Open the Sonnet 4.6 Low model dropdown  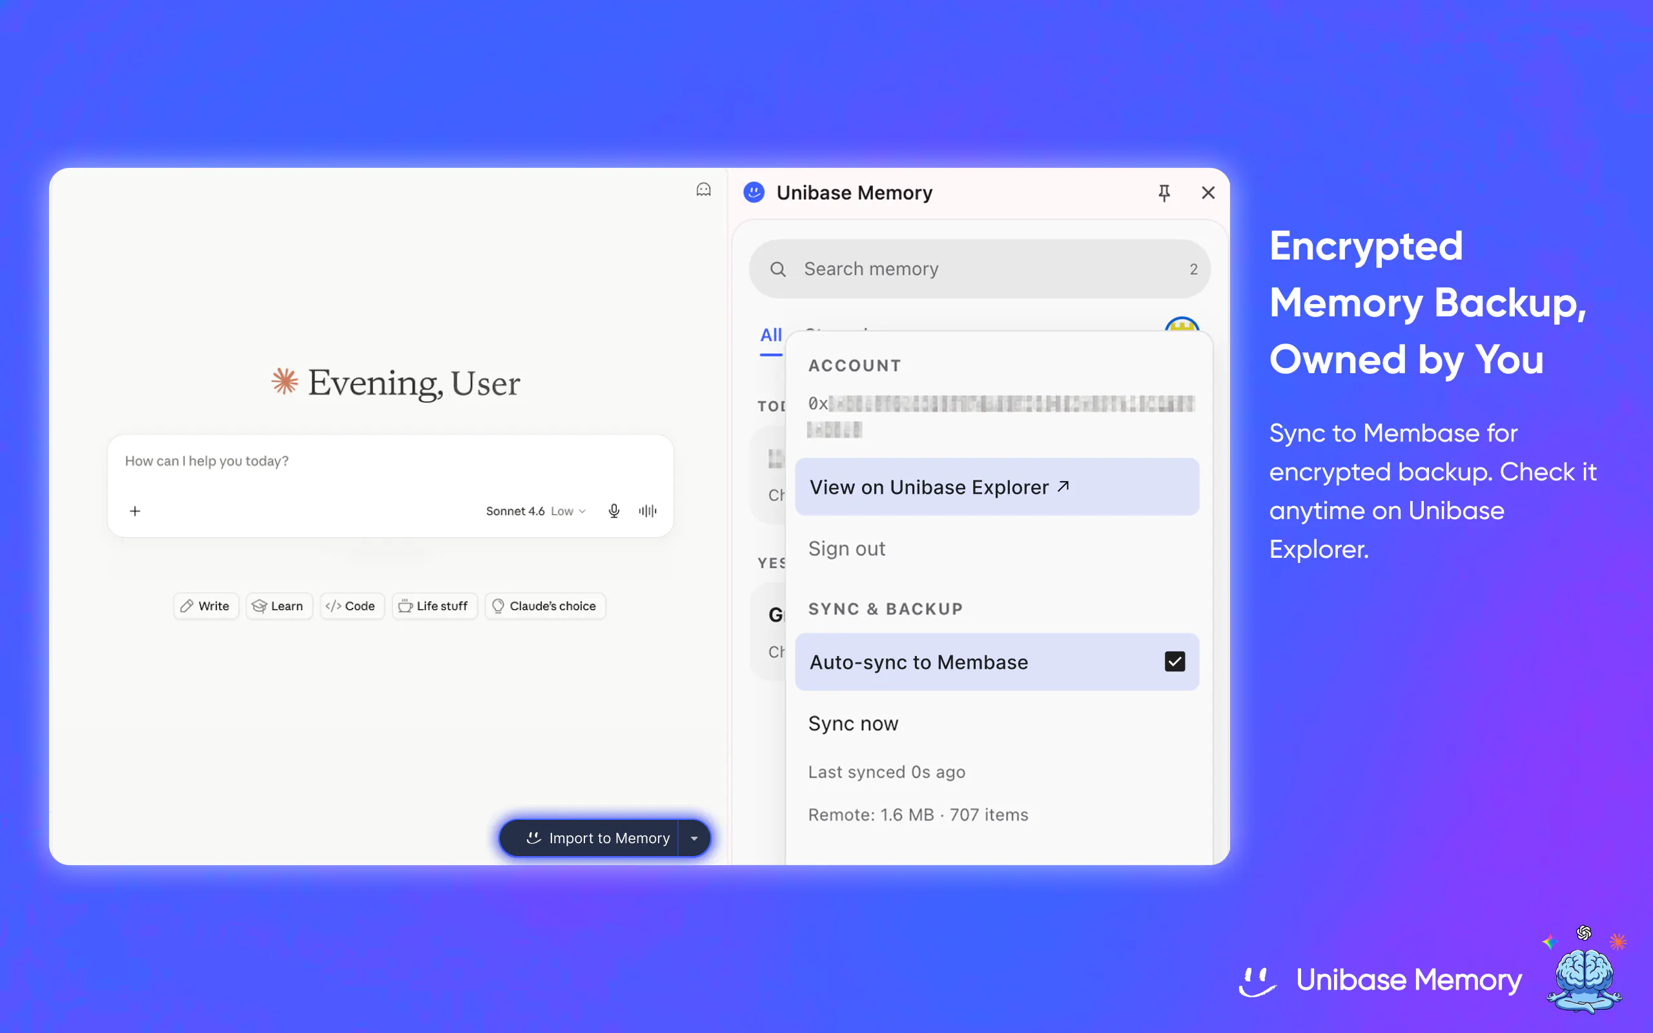click(536, 511)
